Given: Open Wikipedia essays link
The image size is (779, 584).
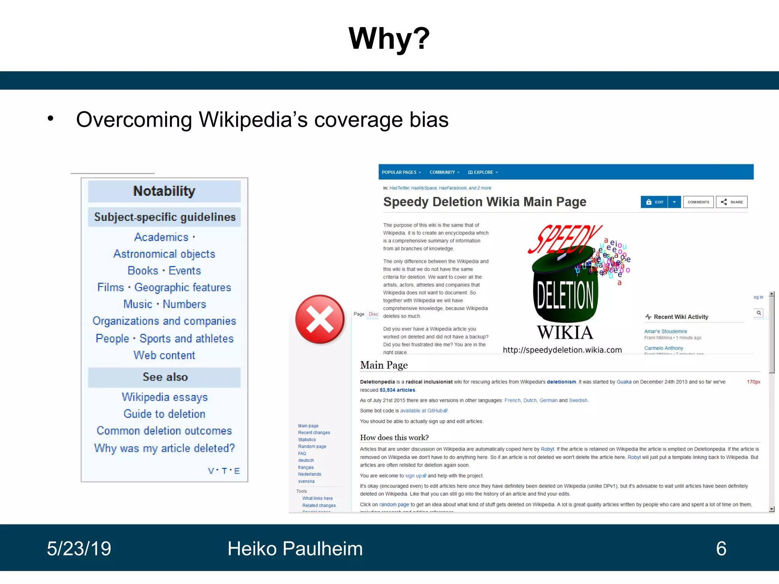Looking at the screenshot, I should point(165,397).
